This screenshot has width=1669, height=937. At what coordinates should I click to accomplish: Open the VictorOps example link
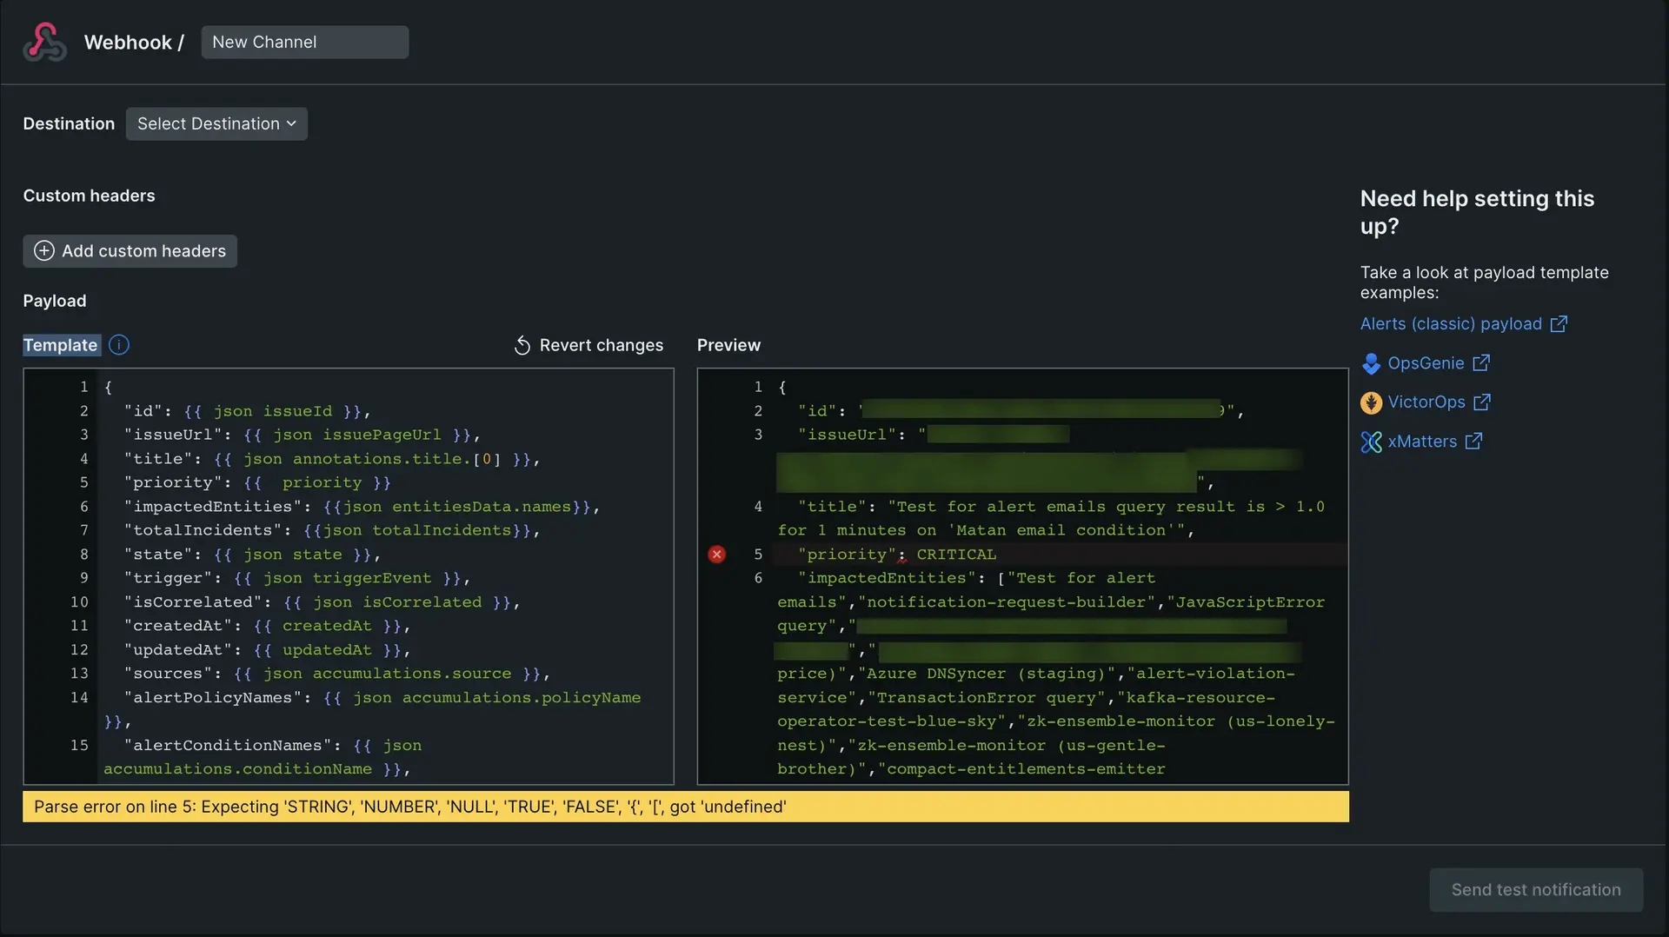coord(1426,402)
